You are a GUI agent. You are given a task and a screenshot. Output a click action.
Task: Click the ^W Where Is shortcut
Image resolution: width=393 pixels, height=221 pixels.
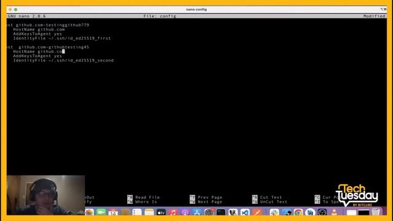[x=142, y=202]
